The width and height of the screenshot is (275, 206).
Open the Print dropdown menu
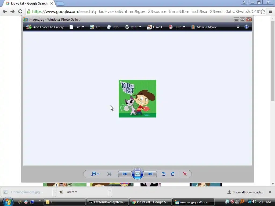pyautogui.click(x=133, y=27)
